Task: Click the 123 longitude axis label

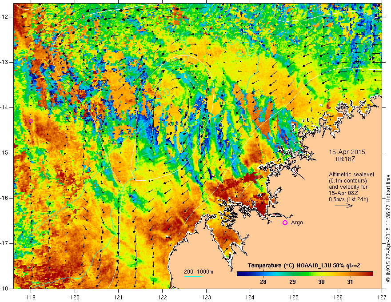Action: point(206,297)
